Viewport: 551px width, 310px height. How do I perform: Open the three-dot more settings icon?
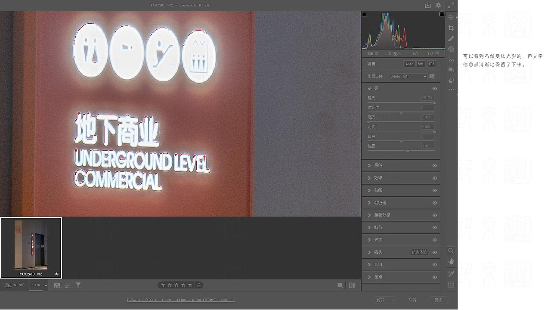pos(451,90)
